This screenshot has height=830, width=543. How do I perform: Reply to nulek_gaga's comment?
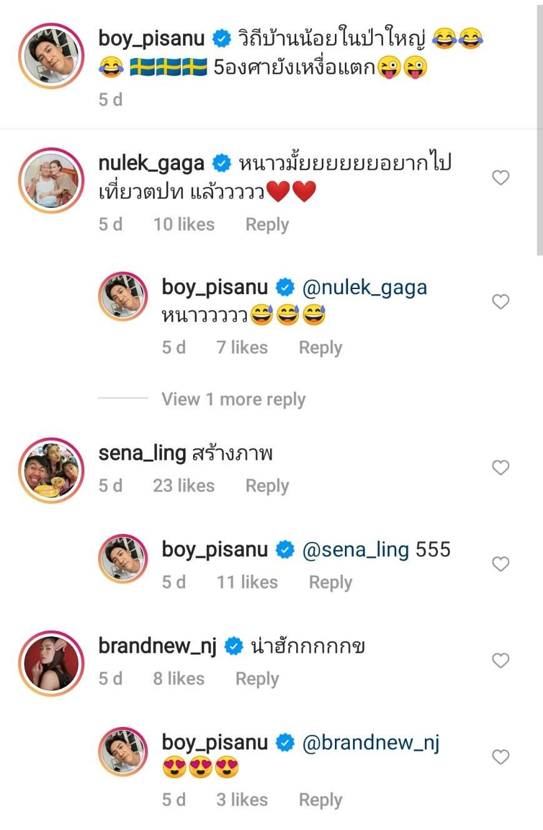tap(267, 224)
